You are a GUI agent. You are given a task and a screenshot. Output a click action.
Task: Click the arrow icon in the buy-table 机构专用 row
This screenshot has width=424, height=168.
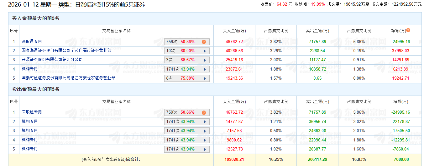(205, 69)
